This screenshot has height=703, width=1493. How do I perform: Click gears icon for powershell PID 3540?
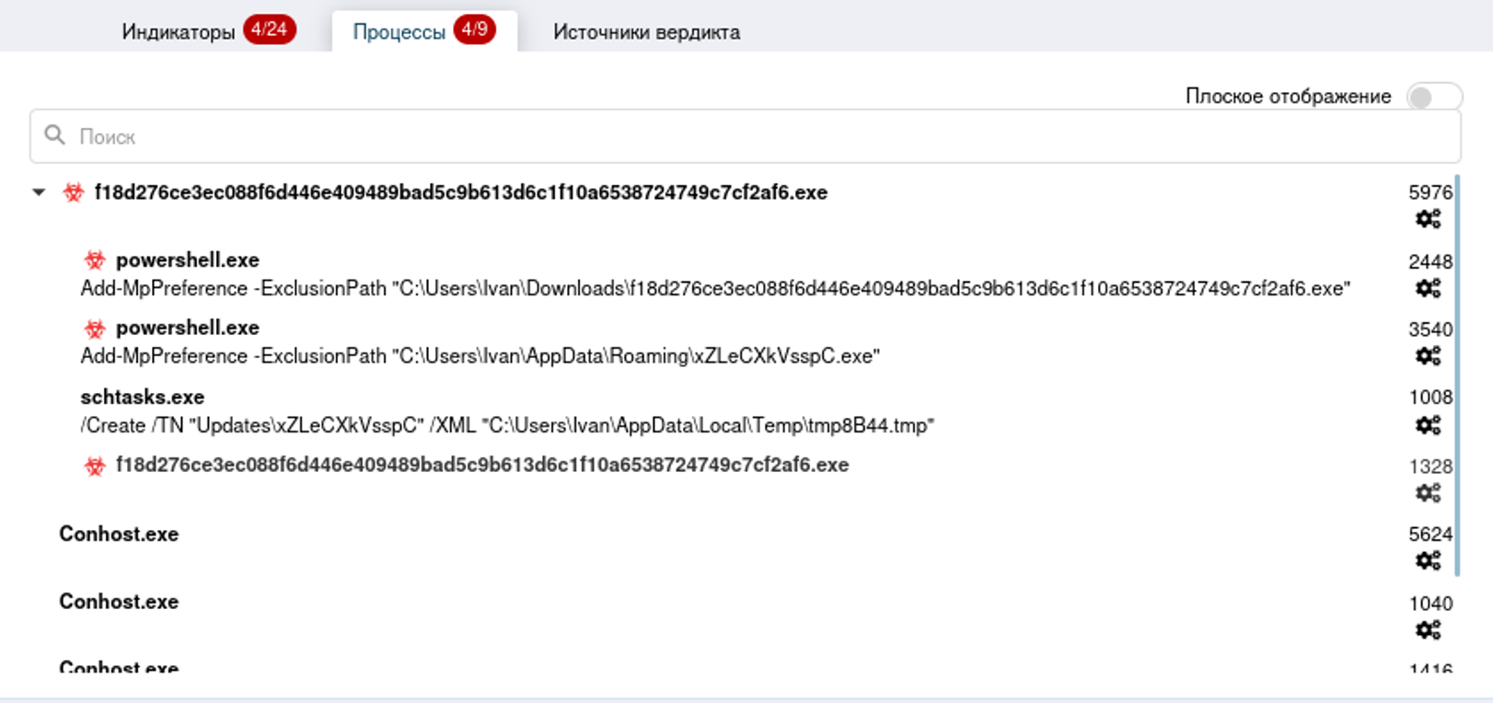click(1428, 356)
